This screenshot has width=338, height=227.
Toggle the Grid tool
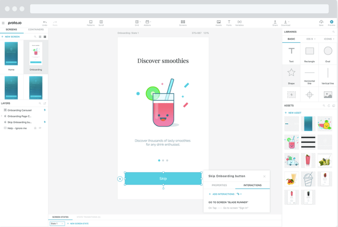pyautogui.click(x=137, y=23)
